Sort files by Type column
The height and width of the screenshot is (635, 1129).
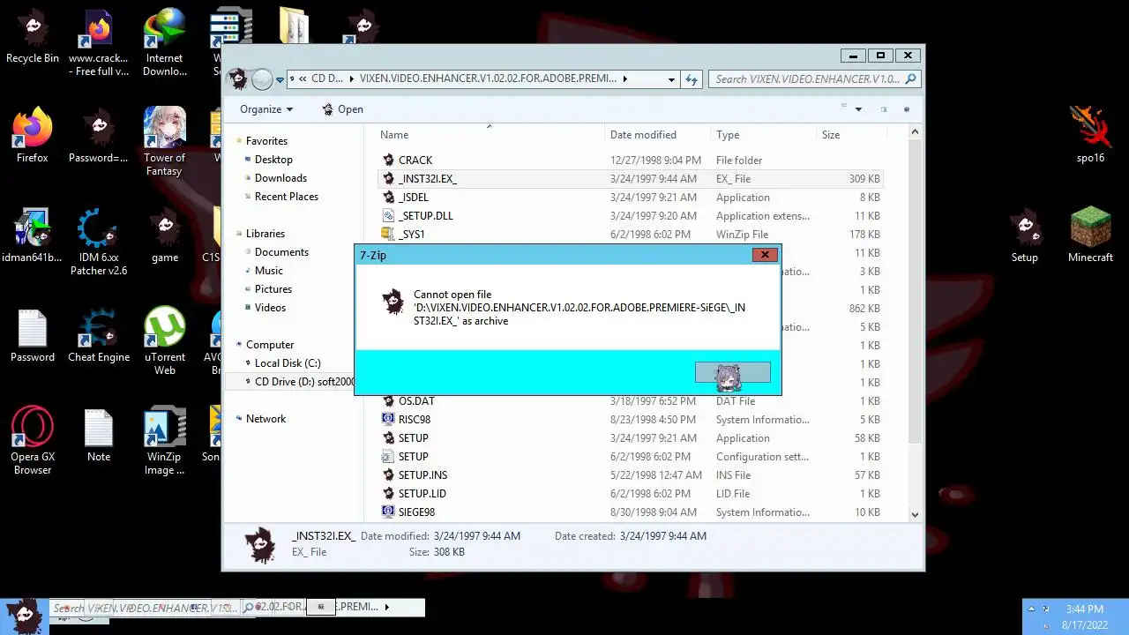pyautogui.click(x=763, y=135)
